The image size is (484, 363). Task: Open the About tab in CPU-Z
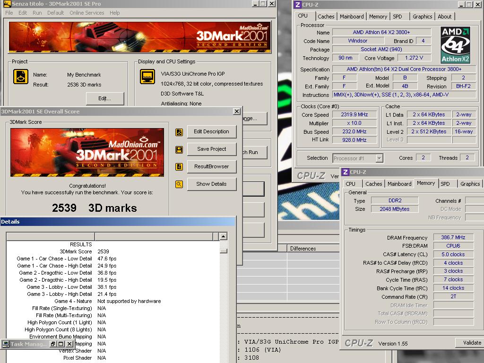click(x=444, y=17)
